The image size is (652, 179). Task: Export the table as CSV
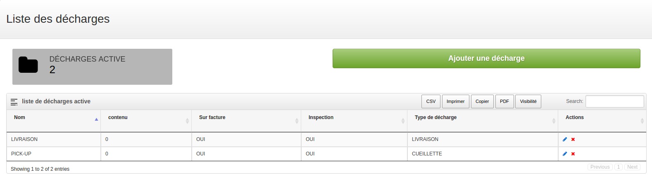(x=431, y=101)
